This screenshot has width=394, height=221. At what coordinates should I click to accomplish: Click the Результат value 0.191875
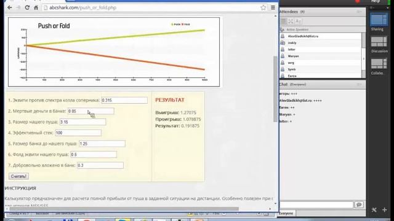(190, 126)
